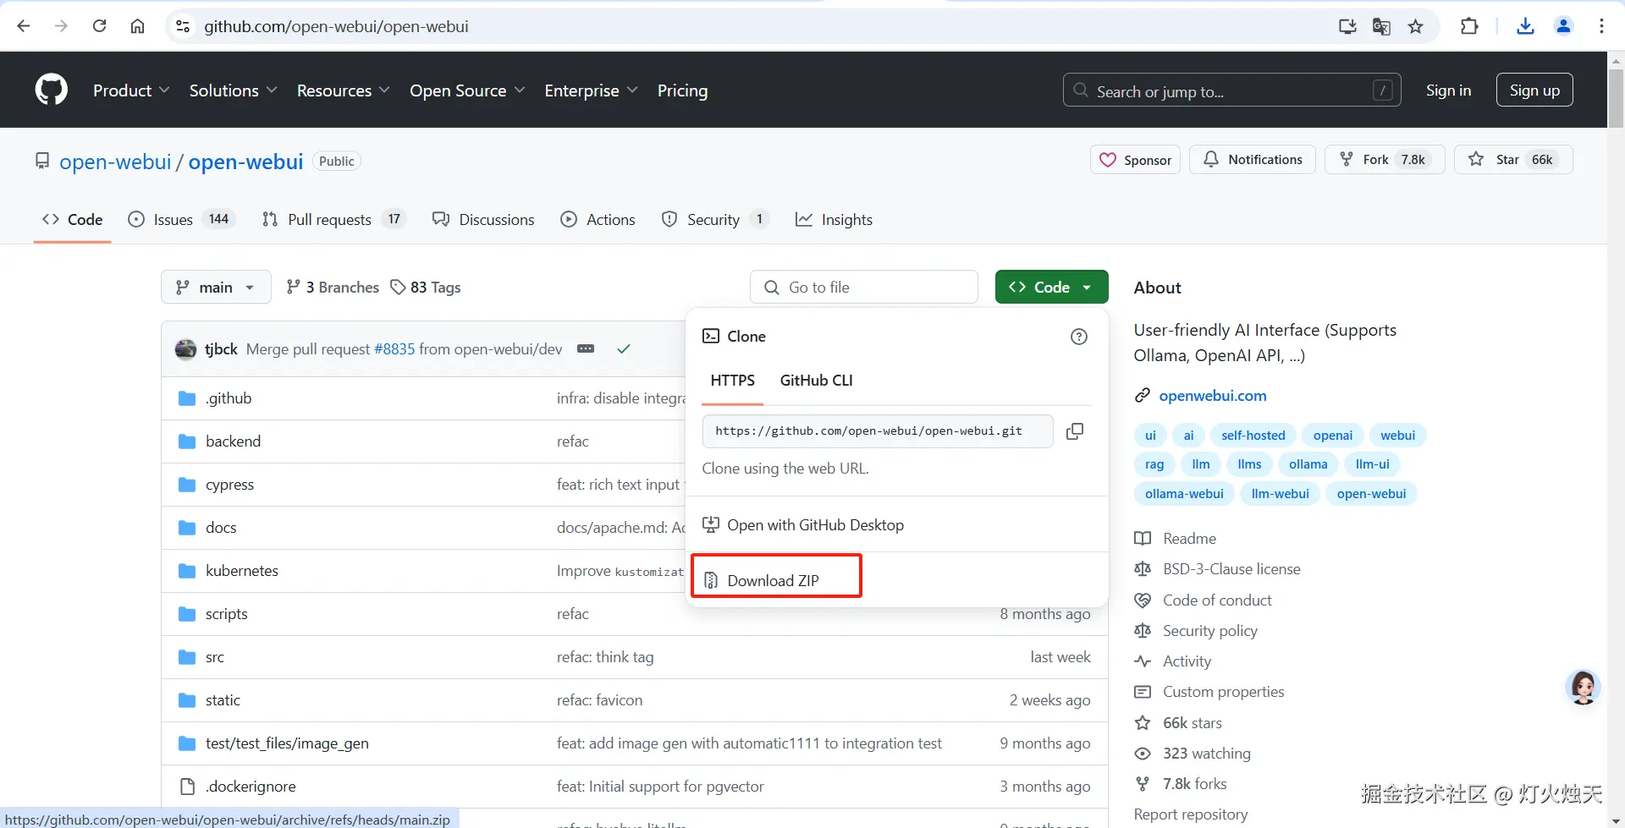Open the backend folder

(233, 441)
